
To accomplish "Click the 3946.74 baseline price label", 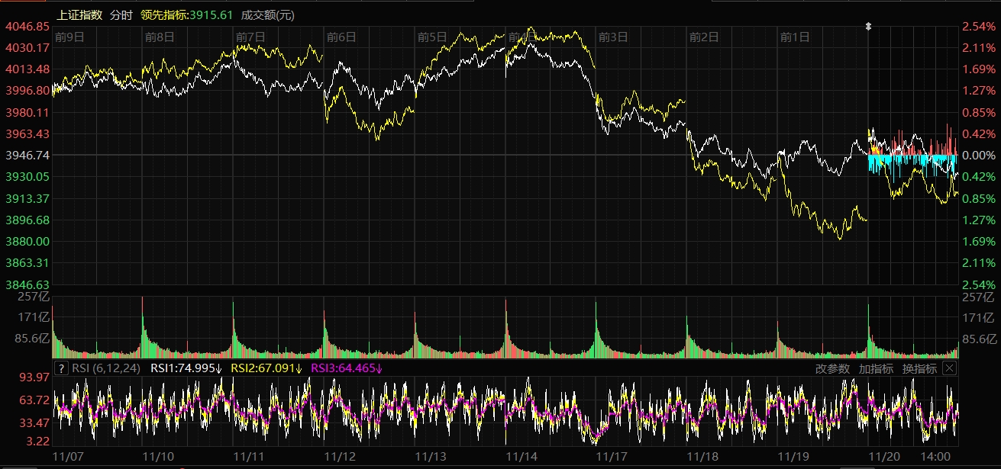I will click(x=27, y=155).
